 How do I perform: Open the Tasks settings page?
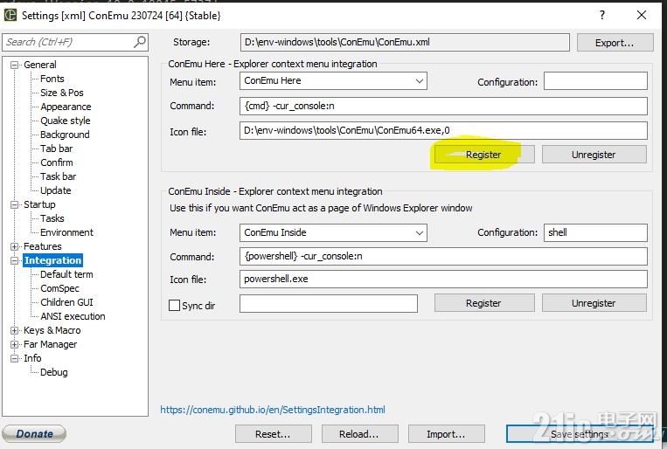tap(52, 218)
